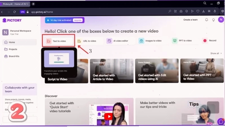Click the AI video editor icon

pyautogui.click(x=109, y=41)
